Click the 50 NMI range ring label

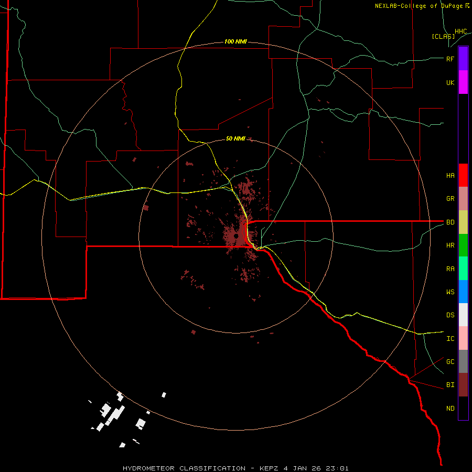235,138
